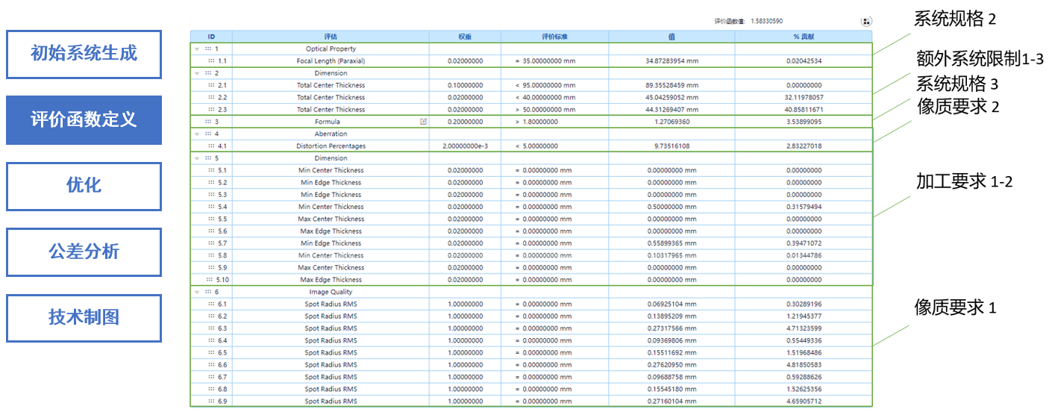This screenshot has height=412, width=1052.
Task: Collapse group 6 Image Quality
Action: (x=197, y=292)
